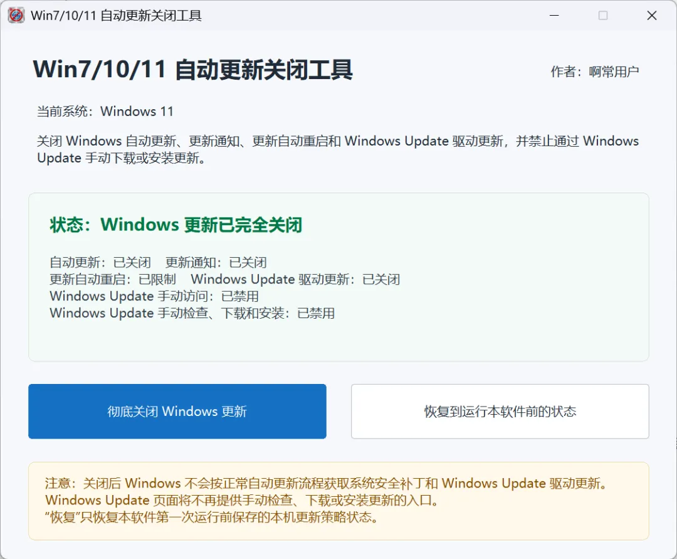Click the warning line starting with 注意：关闭后
Viewport: 677px width, 559px height.
click(327, 483)
